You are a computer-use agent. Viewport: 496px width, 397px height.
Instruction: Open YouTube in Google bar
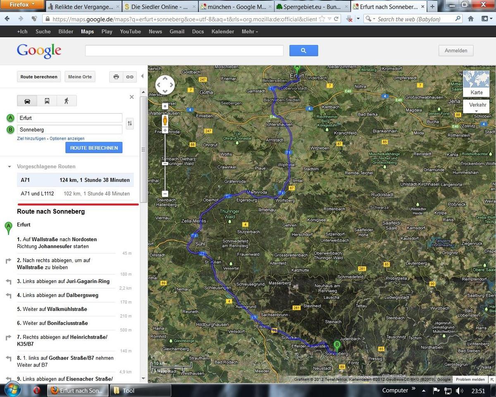[130, 31]
